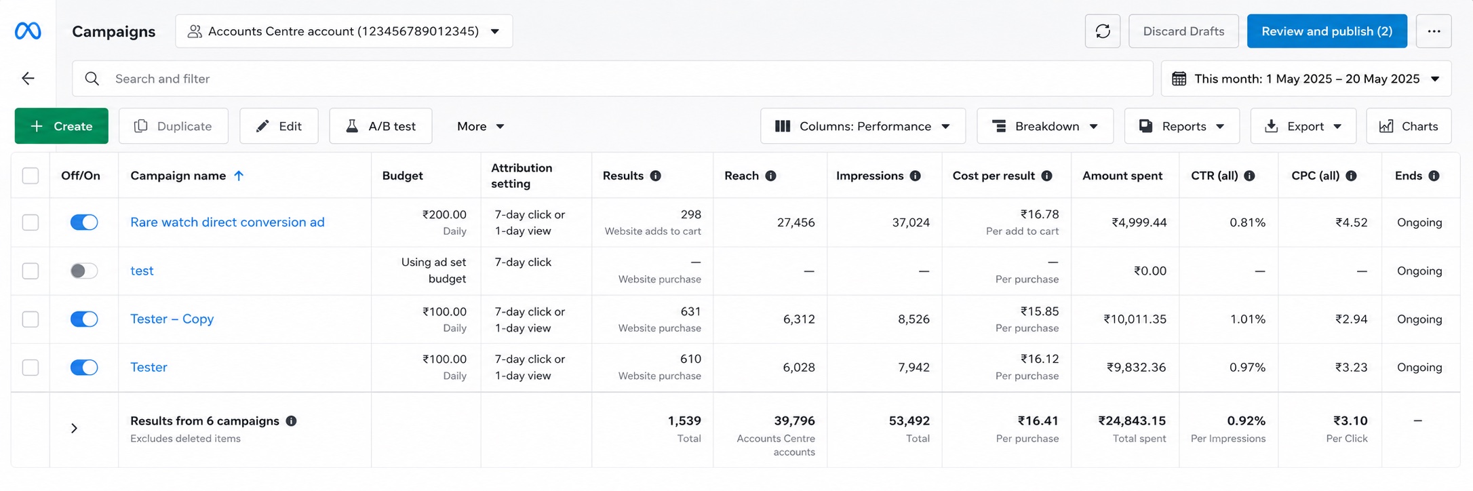Turn on the test campaign toggle
1473x491 pixels.
(x=84, y=271)
